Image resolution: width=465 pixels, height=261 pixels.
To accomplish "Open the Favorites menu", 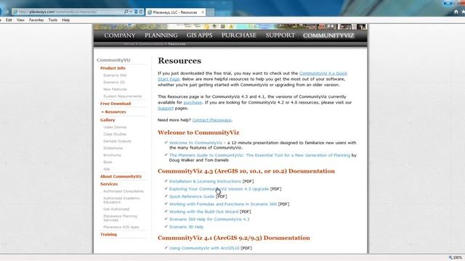I will click(36, 20).
